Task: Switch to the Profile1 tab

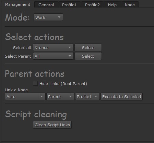Action: tap(69, 5)
